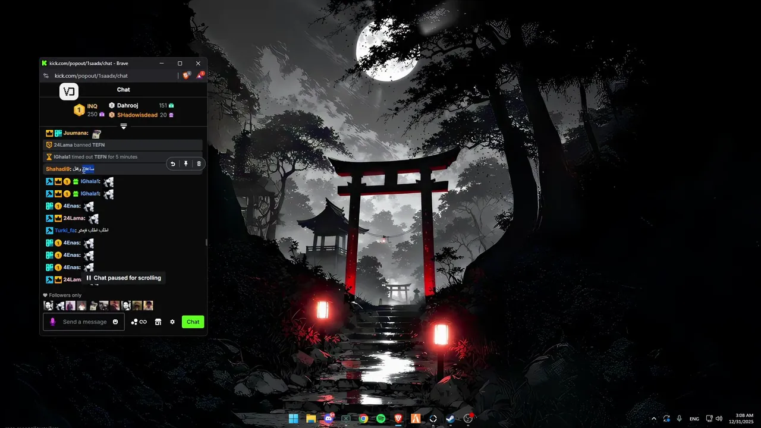Image resolution: width=761 pixels, height=428 pixels.
Task: Open the volume speaker tray icon
Action: pos(719,418)
